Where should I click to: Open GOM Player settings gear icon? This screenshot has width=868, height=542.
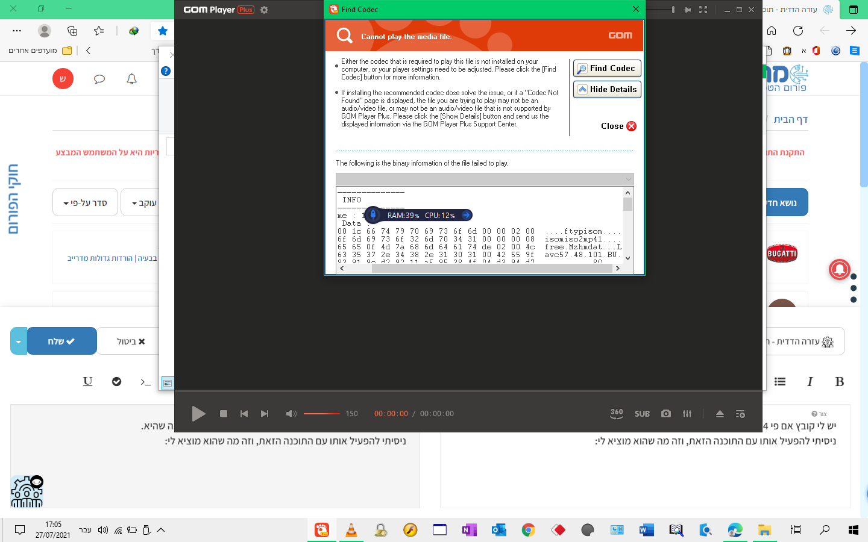tap(264, 10)
